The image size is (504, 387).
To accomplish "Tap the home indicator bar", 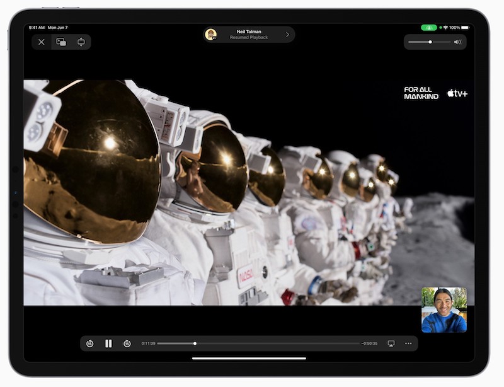I will pos(249,358).
